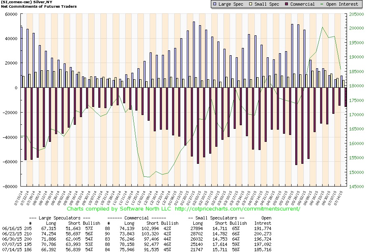Click Commercial short value 103,320
The width and height of the screenshot is (367, 252).
point(150,234)
